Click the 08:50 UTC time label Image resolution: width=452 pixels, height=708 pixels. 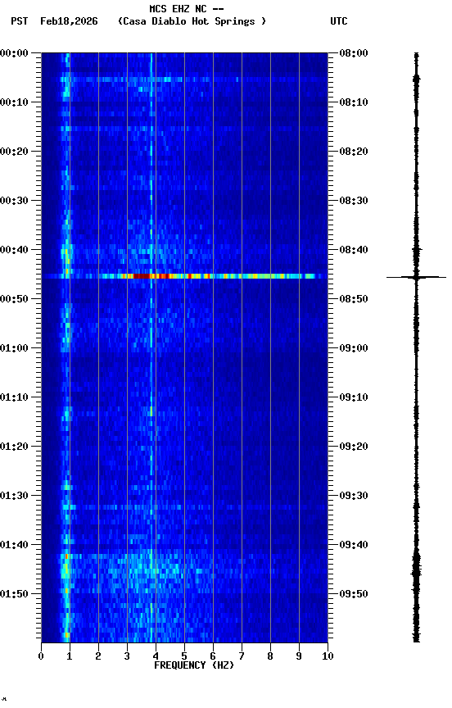tap(354, 299)
